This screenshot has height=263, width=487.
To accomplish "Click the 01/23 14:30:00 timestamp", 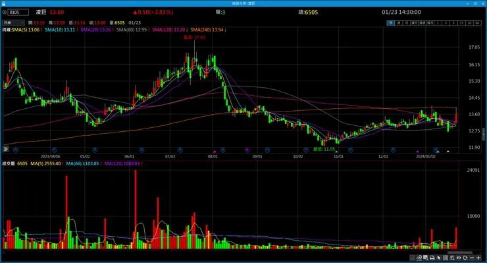I will click(x=401, y=12).
